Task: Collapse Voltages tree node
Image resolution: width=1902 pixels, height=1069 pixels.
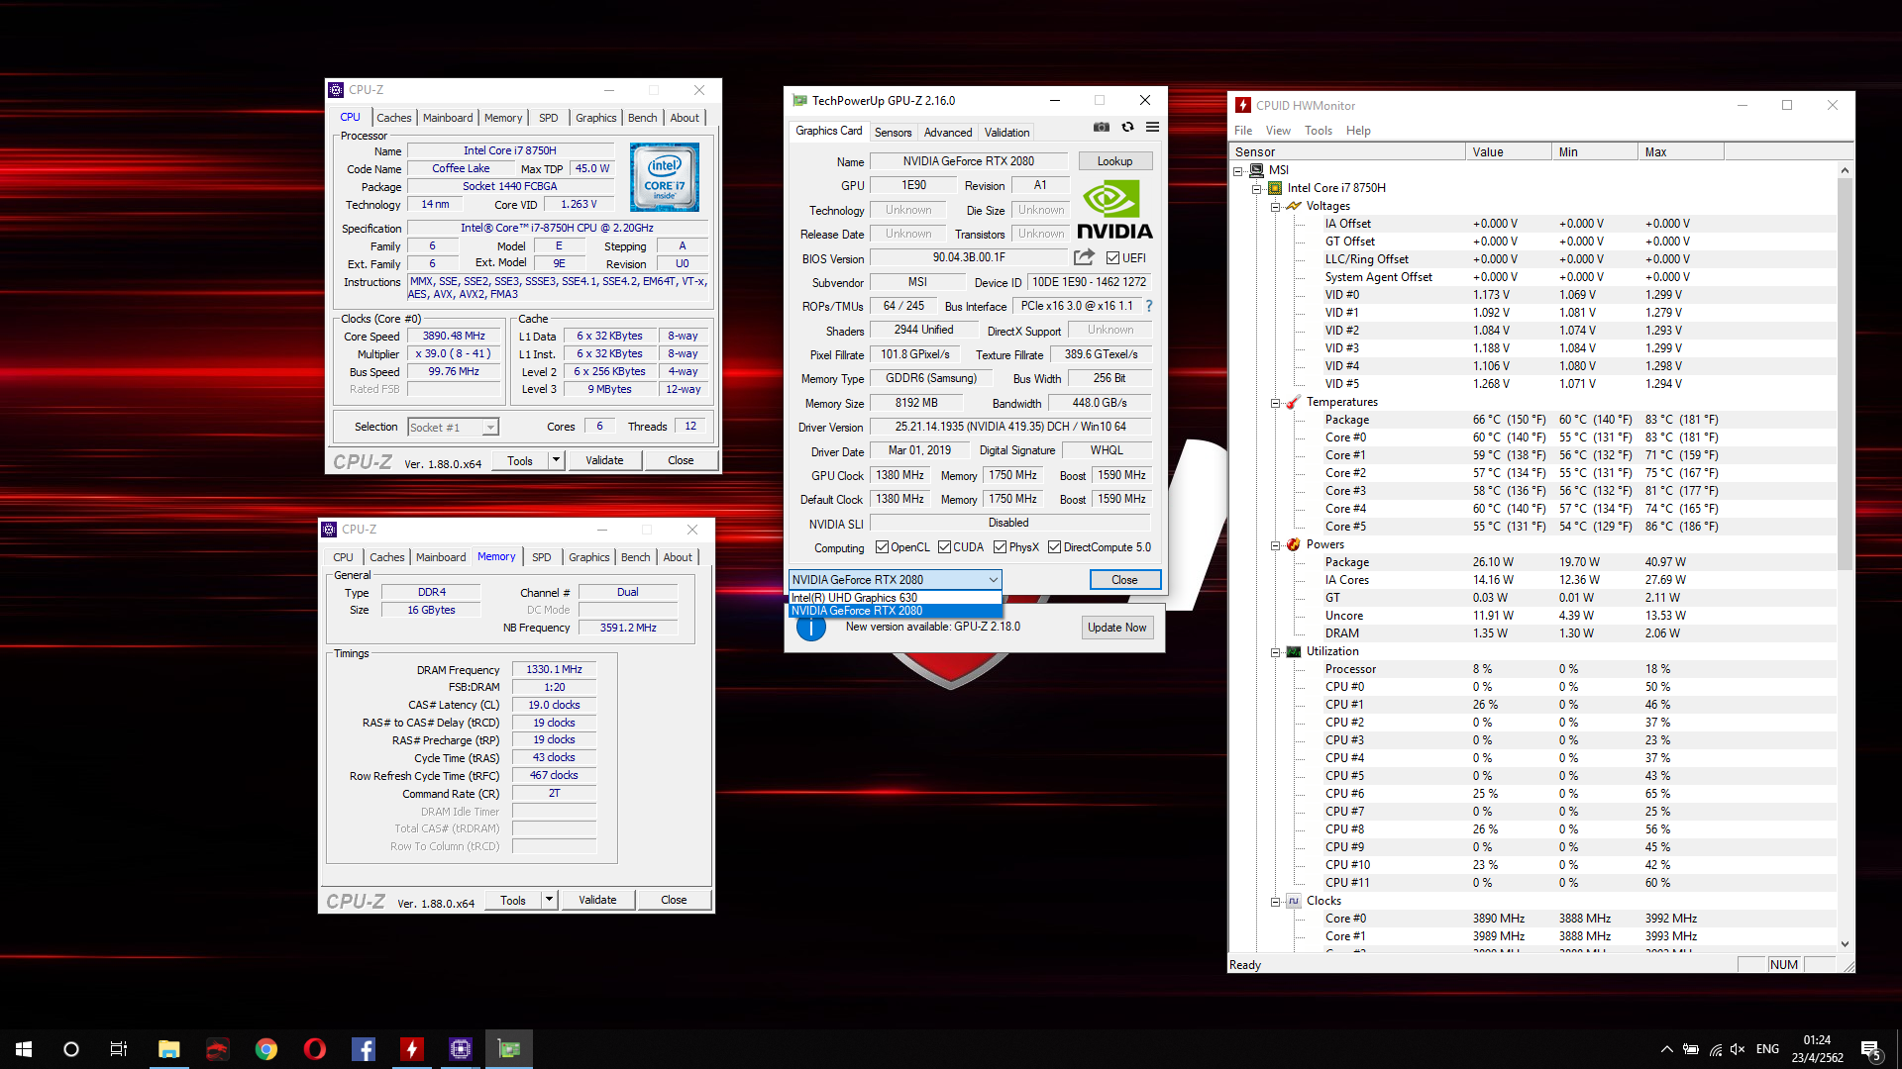Action: (1275, 206)
